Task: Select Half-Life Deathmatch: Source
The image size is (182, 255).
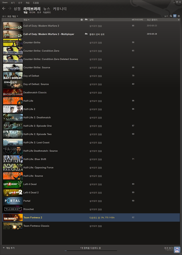Action: point(40,151)
